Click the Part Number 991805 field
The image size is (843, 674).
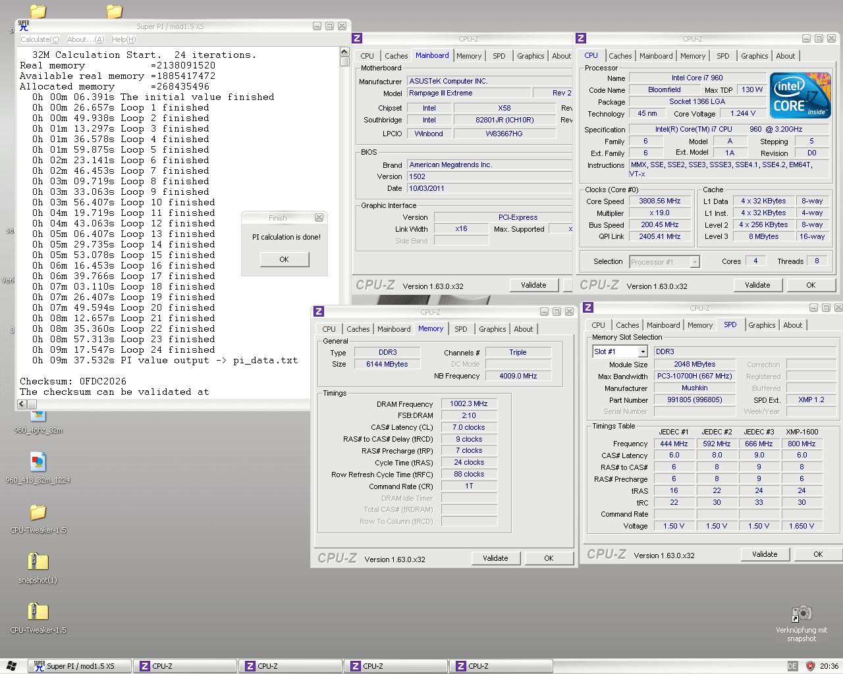click(695, 400)
